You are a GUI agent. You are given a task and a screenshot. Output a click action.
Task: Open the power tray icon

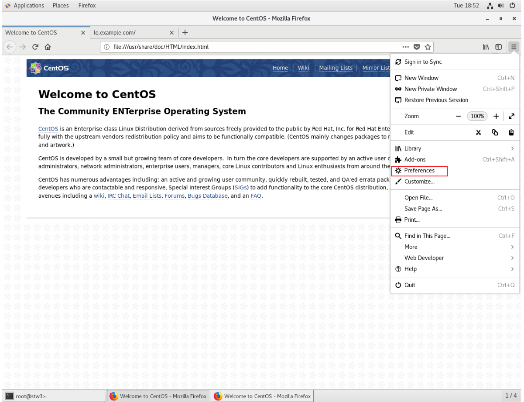513,6
